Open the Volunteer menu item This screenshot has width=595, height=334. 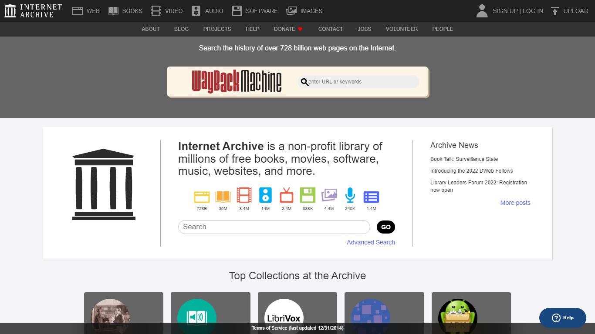tap(402, 29)
